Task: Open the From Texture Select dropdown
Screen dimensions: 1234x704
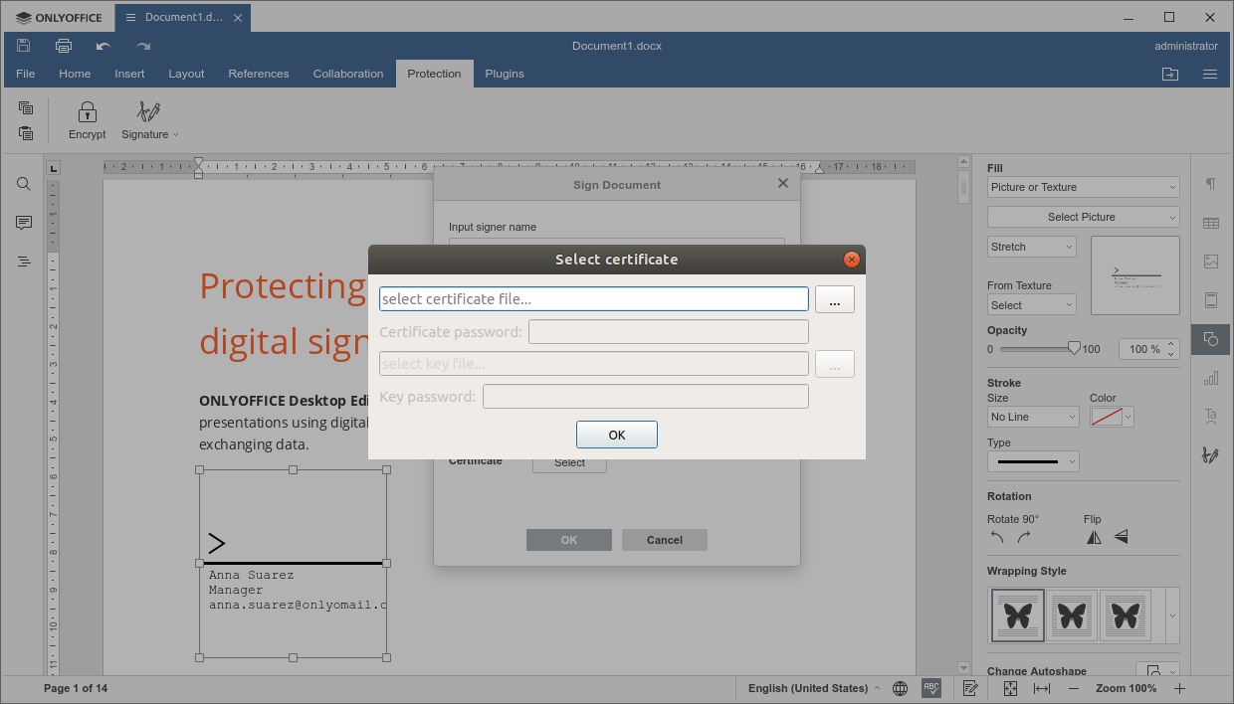Action: click(1032, 305)
